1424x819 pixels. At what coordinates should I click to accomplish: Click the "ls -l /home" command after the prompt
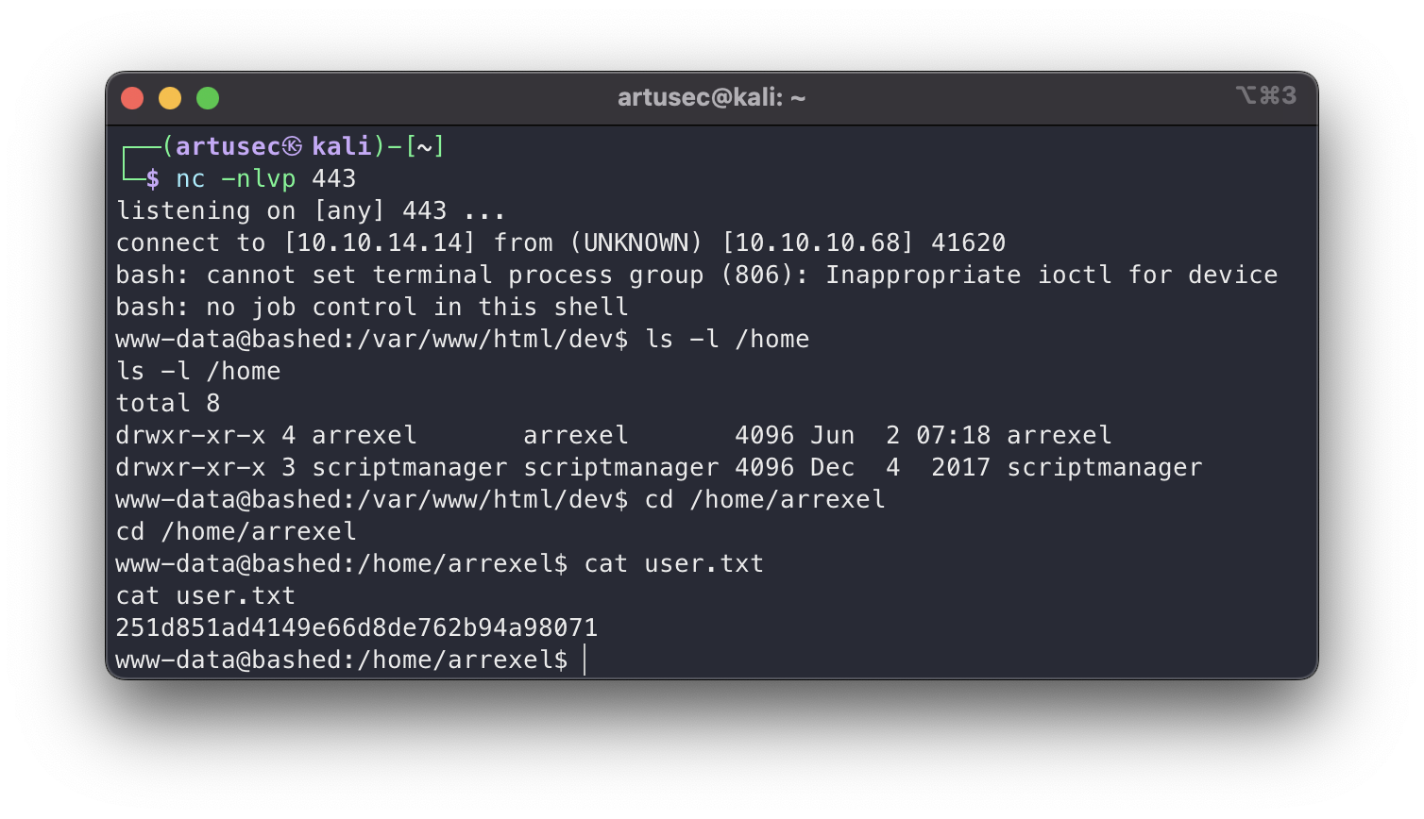pos(726,340)
